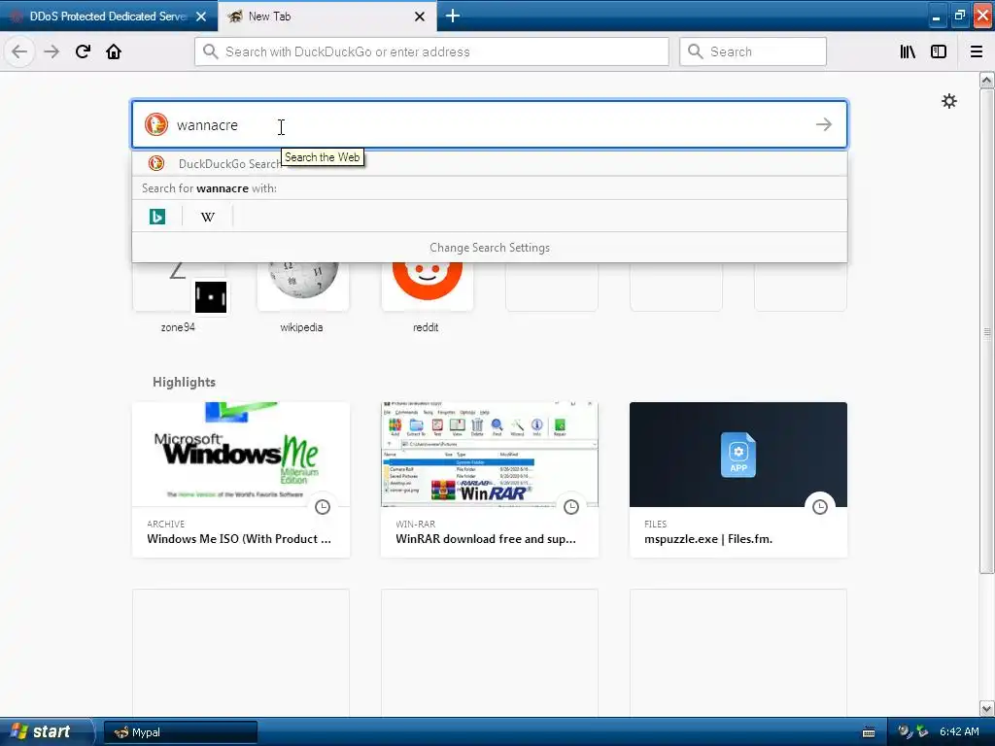Switch to DDoS Protected Dedicated Server tab
The image size is (995, 746).
(109, 16)
